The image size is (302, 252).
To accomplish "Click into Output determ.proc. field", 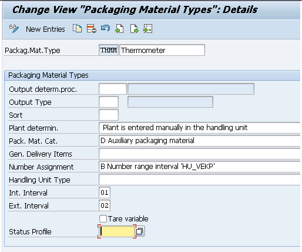I will click(x=113, y=89).
